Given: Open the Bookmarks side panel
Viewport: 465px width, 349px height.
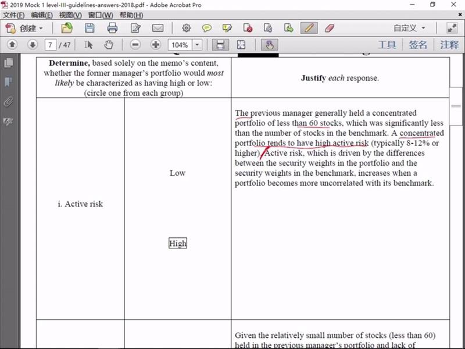Looking at the screenshot, I should click(8, 82).
